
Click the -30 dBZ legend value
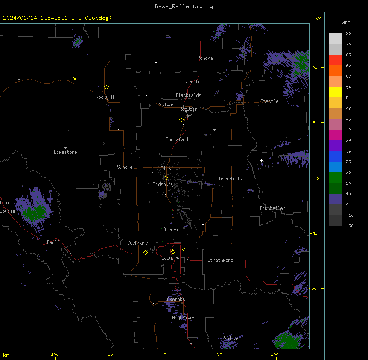click(x=350, y=226)
